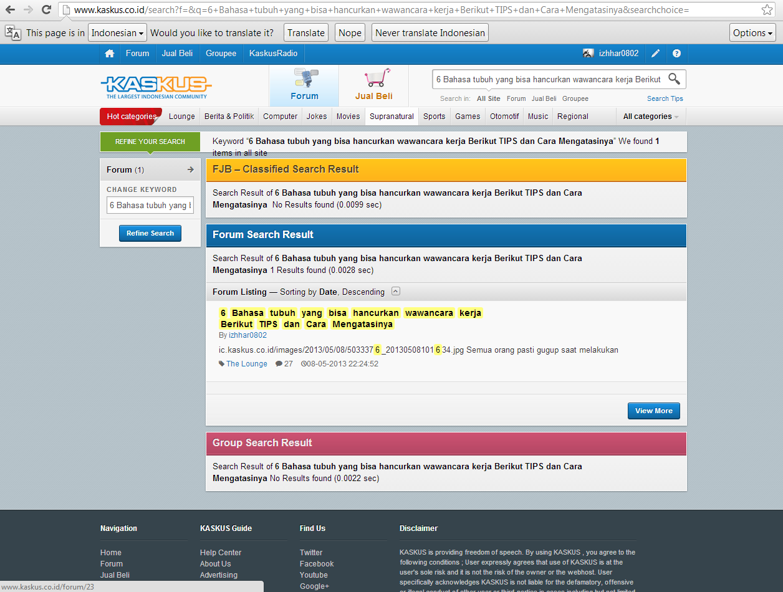Open the Regional category
Screen dimensions: 783x592
[x=573, y=117]
